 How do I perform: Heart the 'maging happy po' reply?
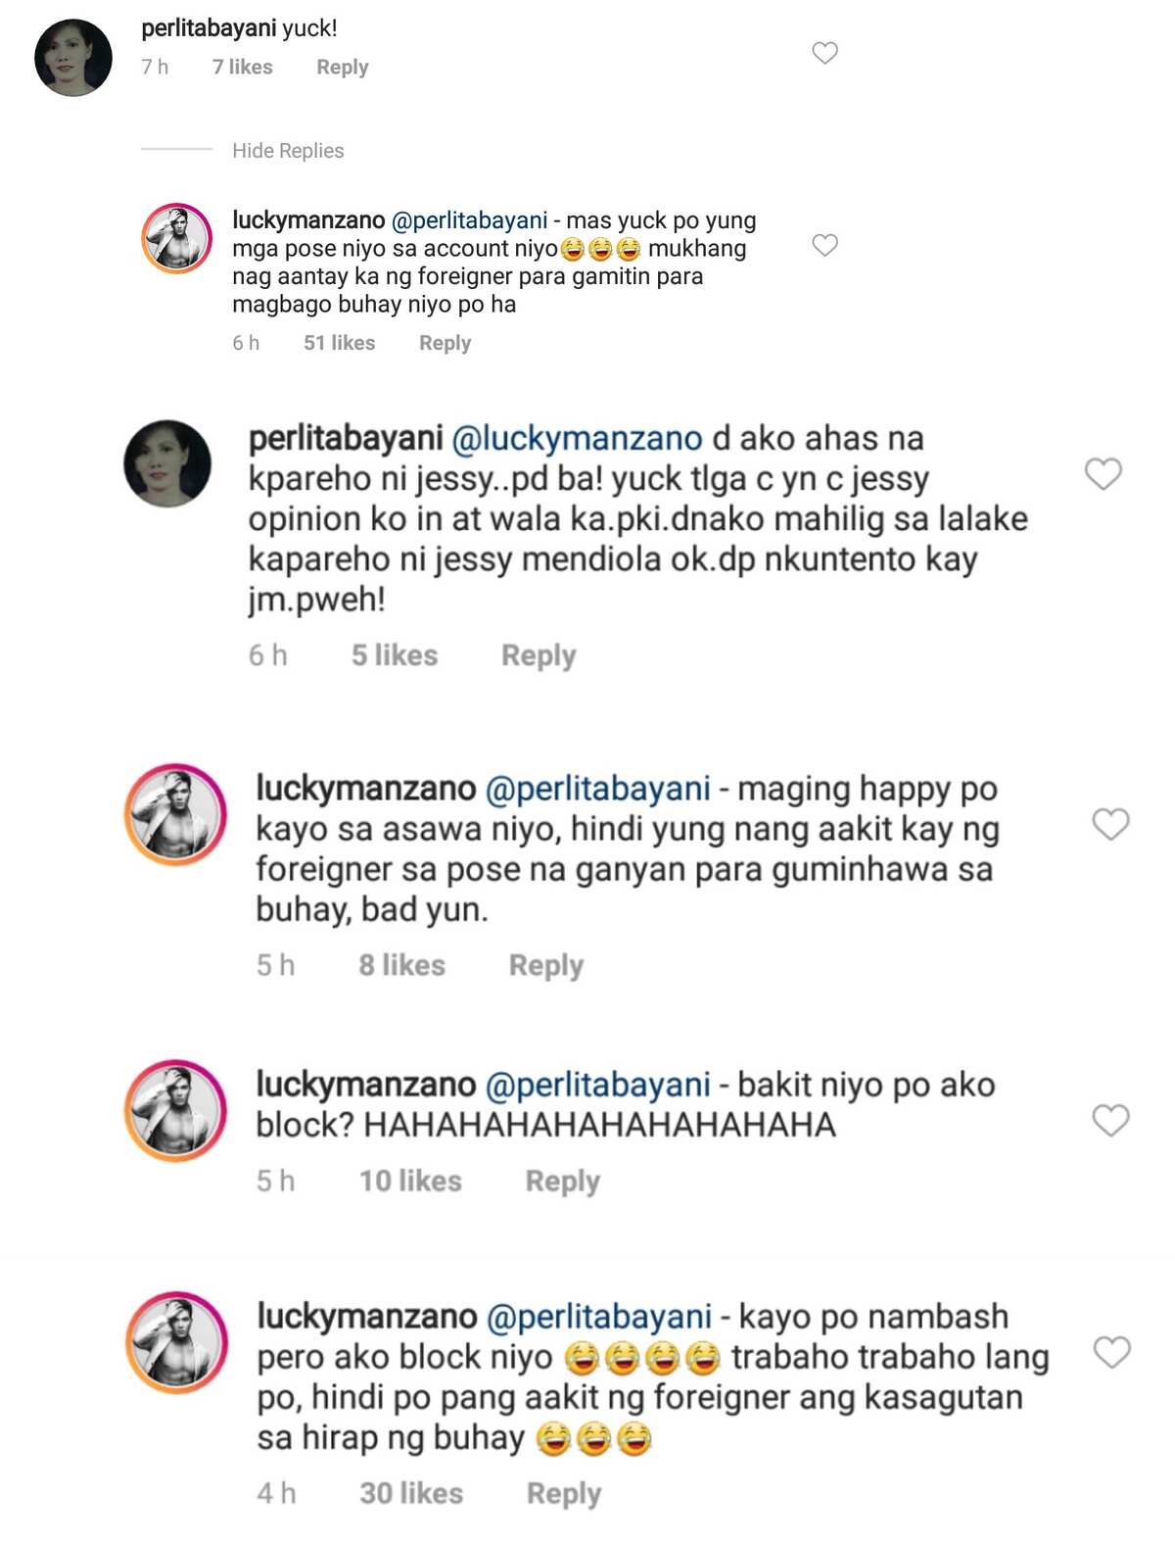1110,824
